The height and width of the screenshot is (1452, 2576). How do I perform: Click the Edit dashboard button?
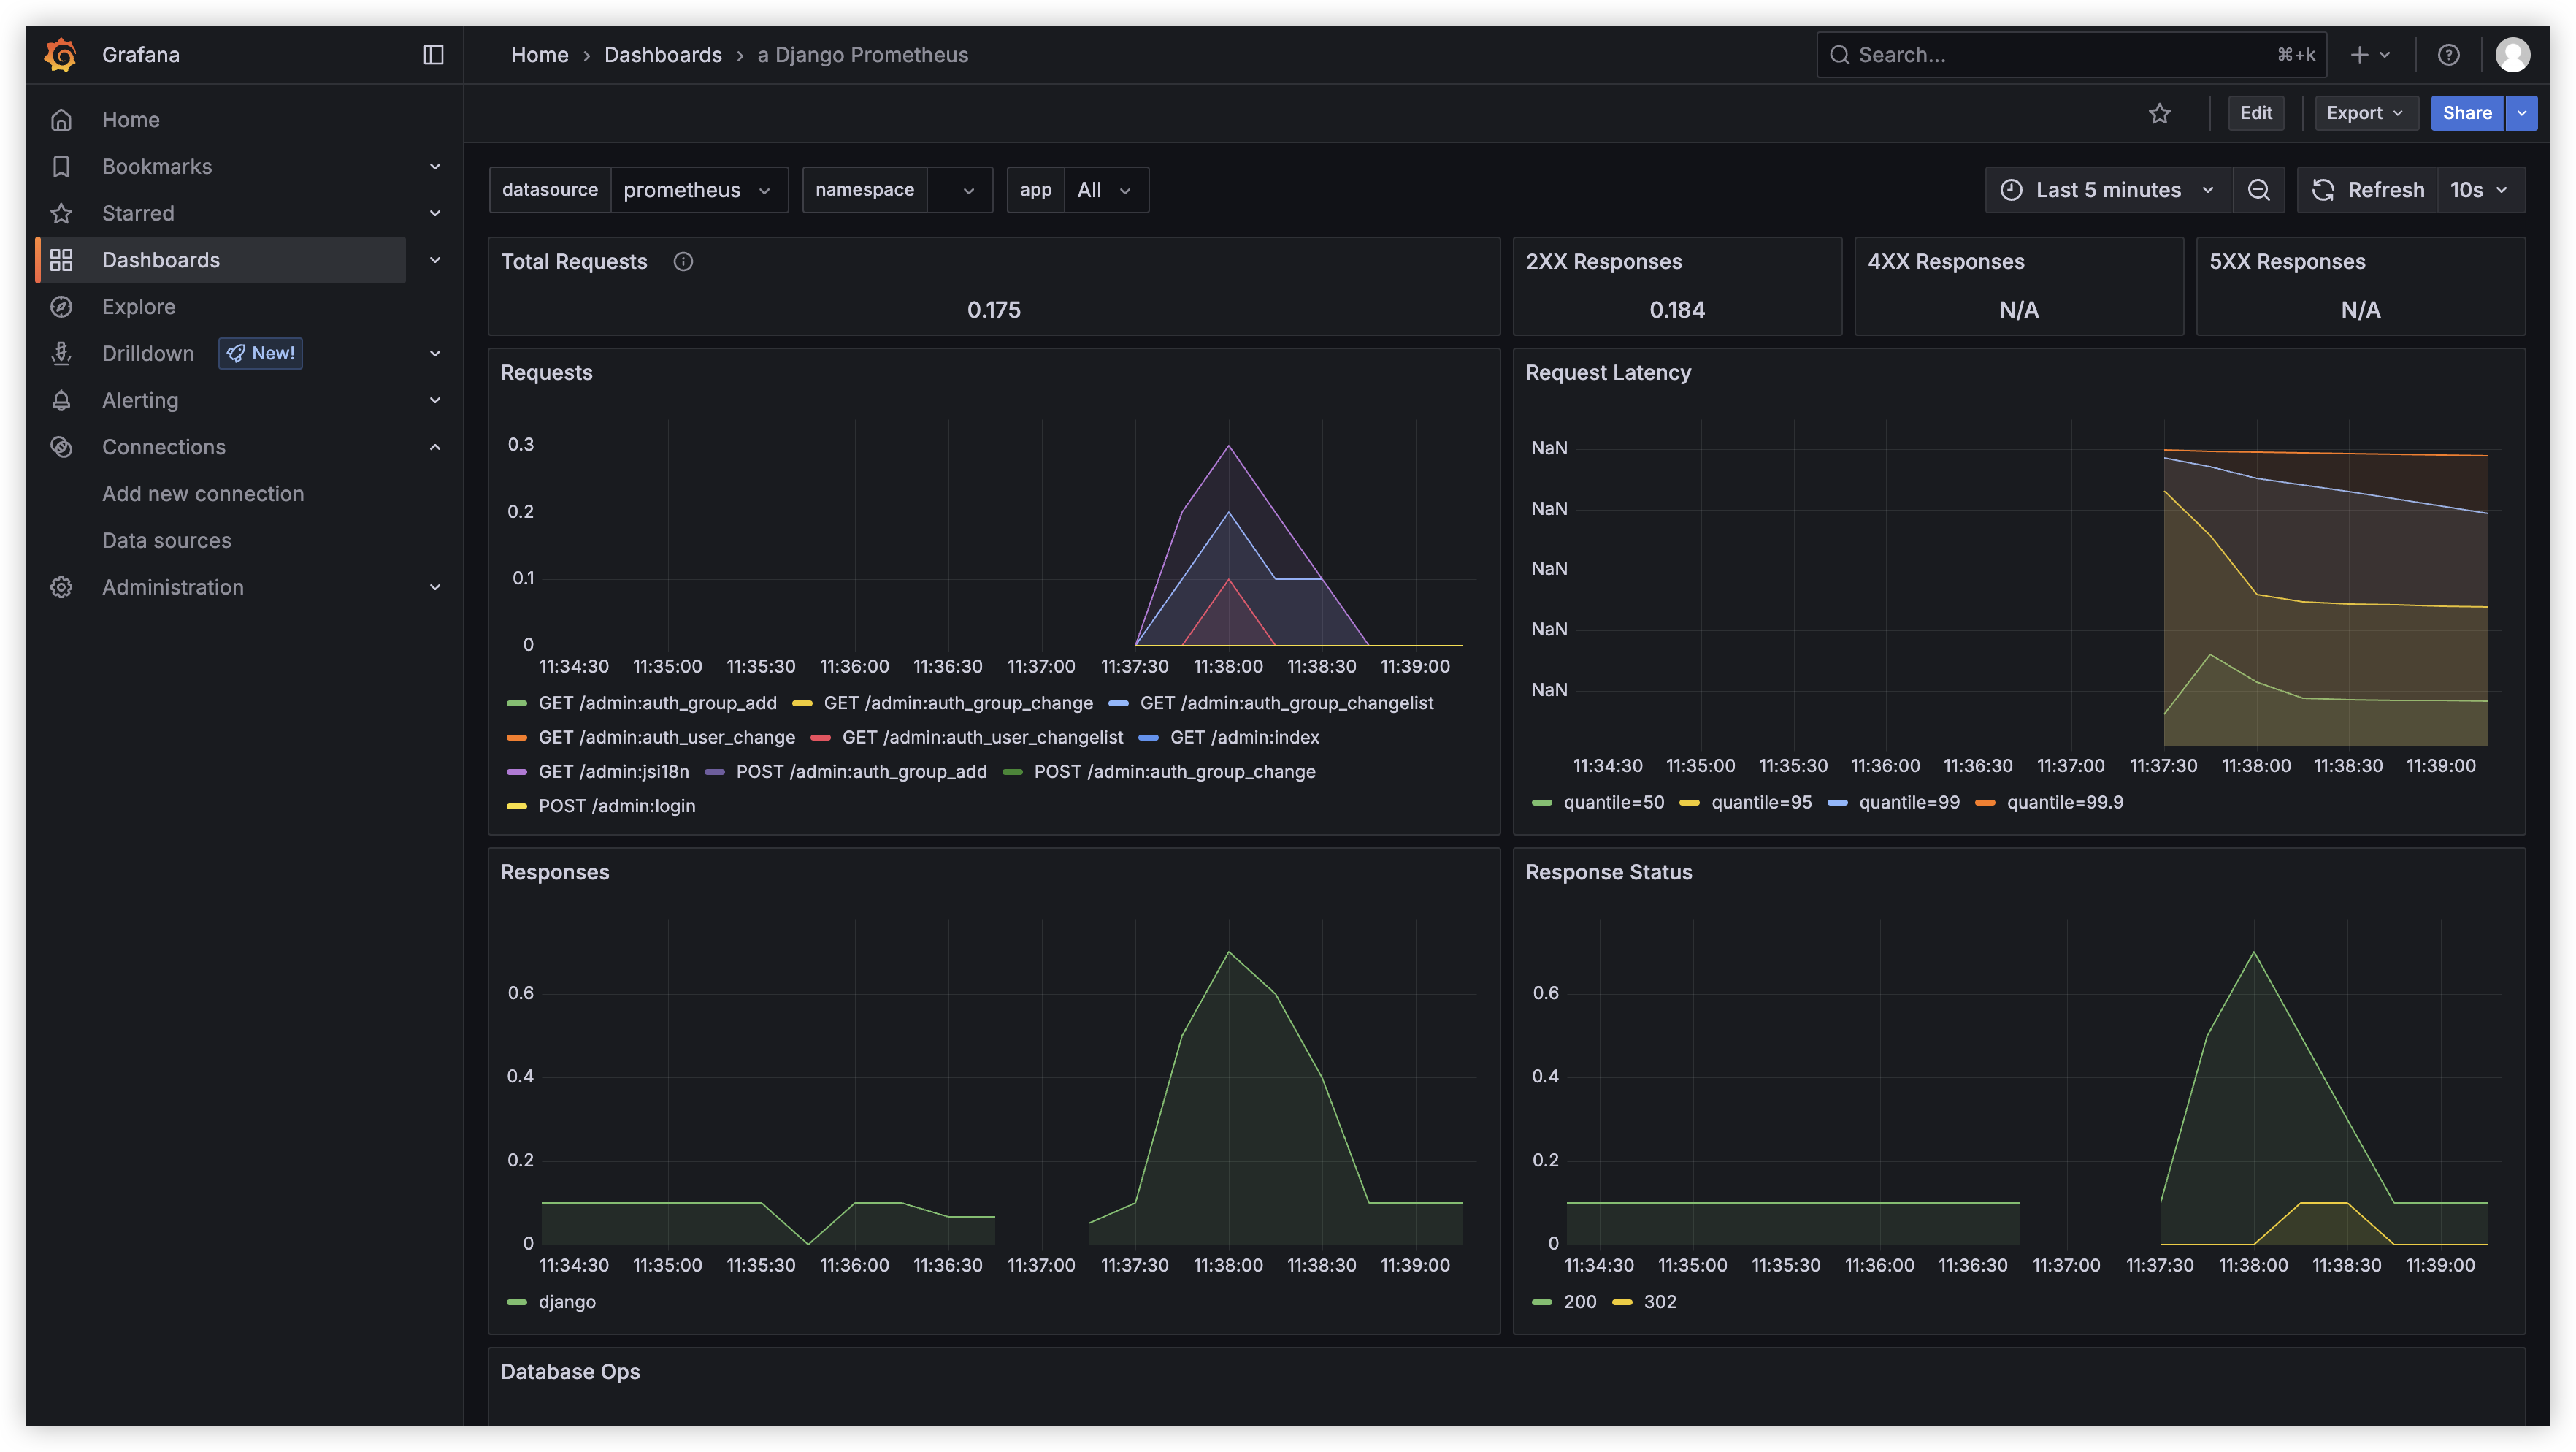coord(2256,113)
